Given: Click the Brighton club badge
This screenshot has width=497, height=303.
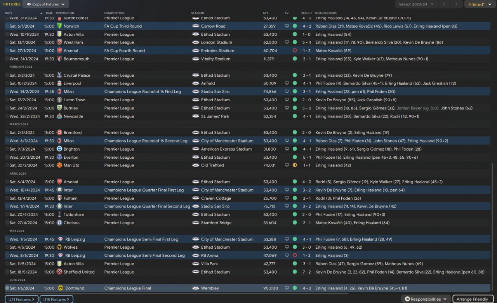Looking at the screenshot, I should (x=59, y=149).
